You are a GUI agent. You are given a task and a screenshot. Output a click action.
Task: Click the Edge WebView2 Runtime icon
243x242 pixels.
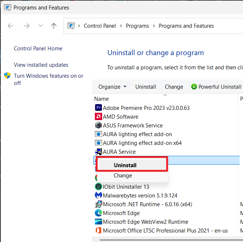pos(99,222)
